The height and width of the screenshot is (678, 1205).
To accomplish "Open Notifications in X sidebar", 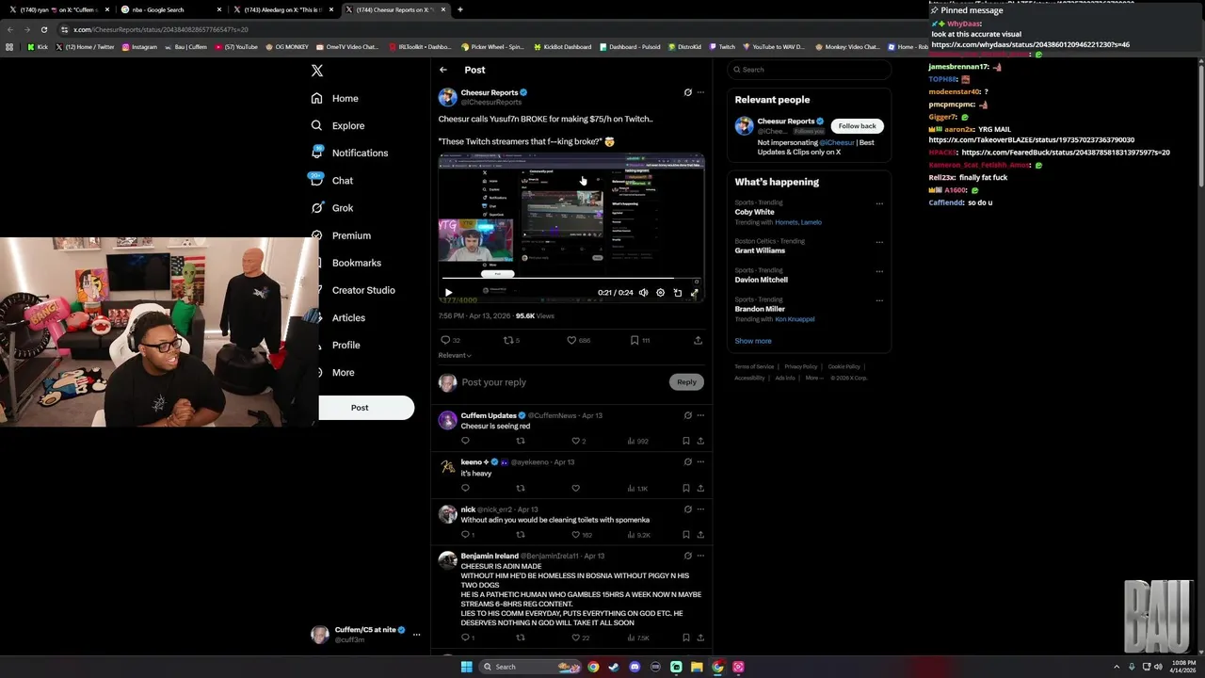I will point(349,153).
